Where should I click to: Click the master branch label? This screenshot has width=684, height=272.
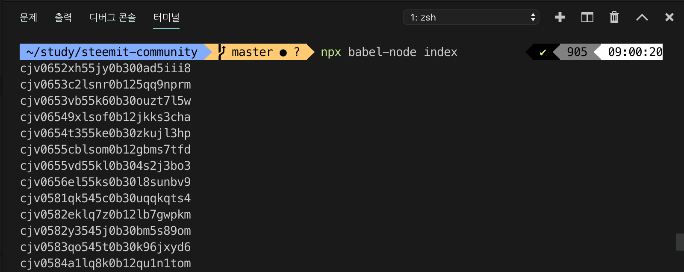252,52
